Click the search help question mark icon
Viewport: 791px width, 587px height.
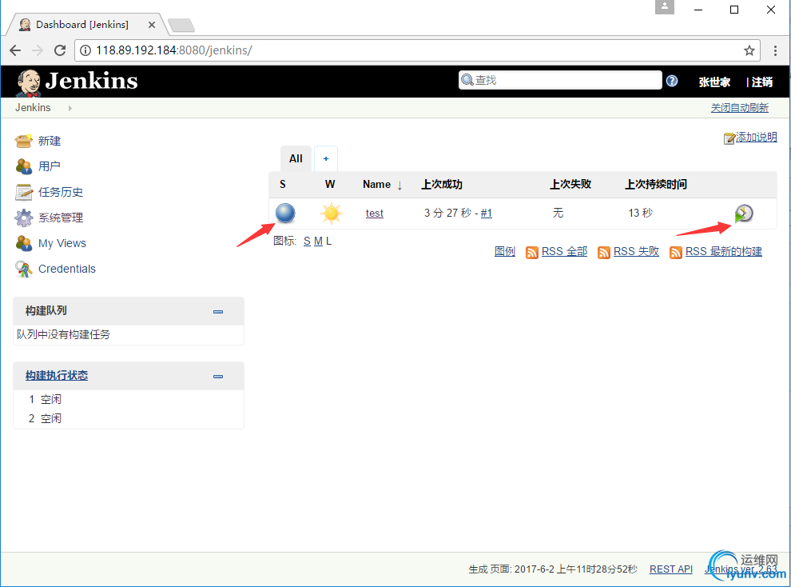click(x=672, y=81)
